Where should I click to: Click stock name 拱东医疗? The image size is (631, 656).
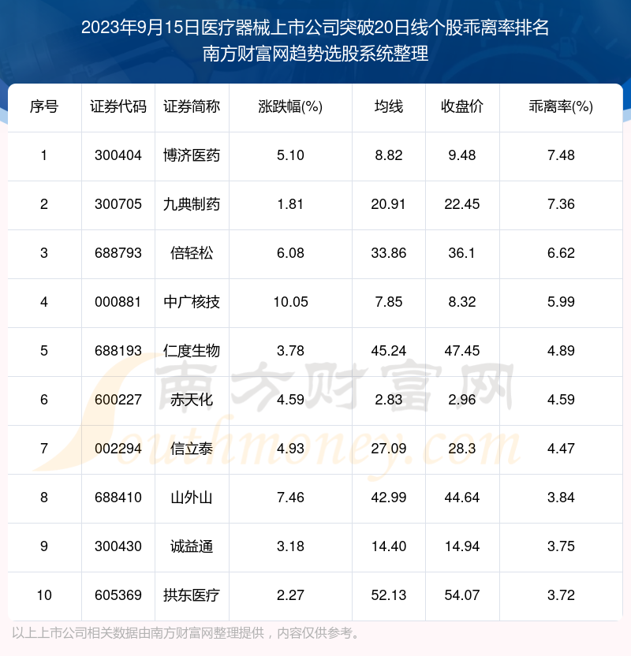coord(192,595)
